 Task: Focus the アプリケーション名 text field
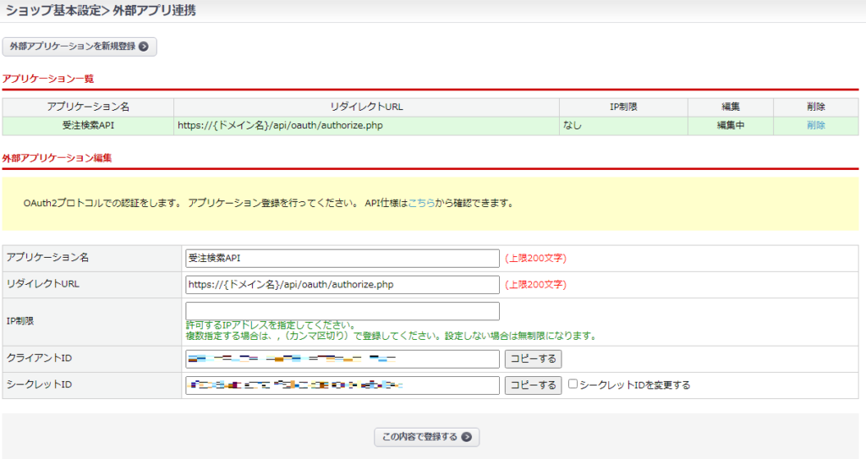342,259
